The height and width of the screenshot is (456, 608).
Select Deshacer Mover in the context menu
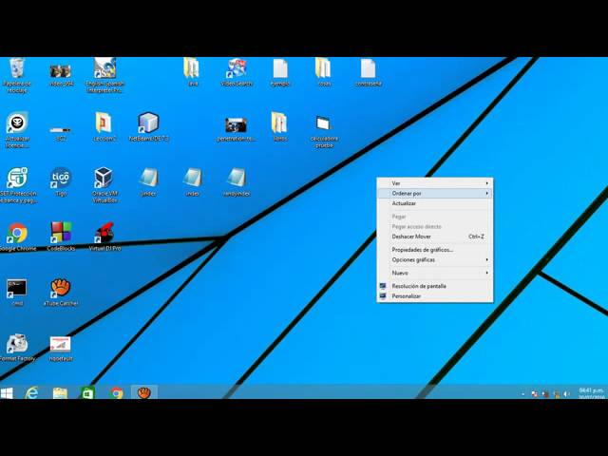[412, 237]
